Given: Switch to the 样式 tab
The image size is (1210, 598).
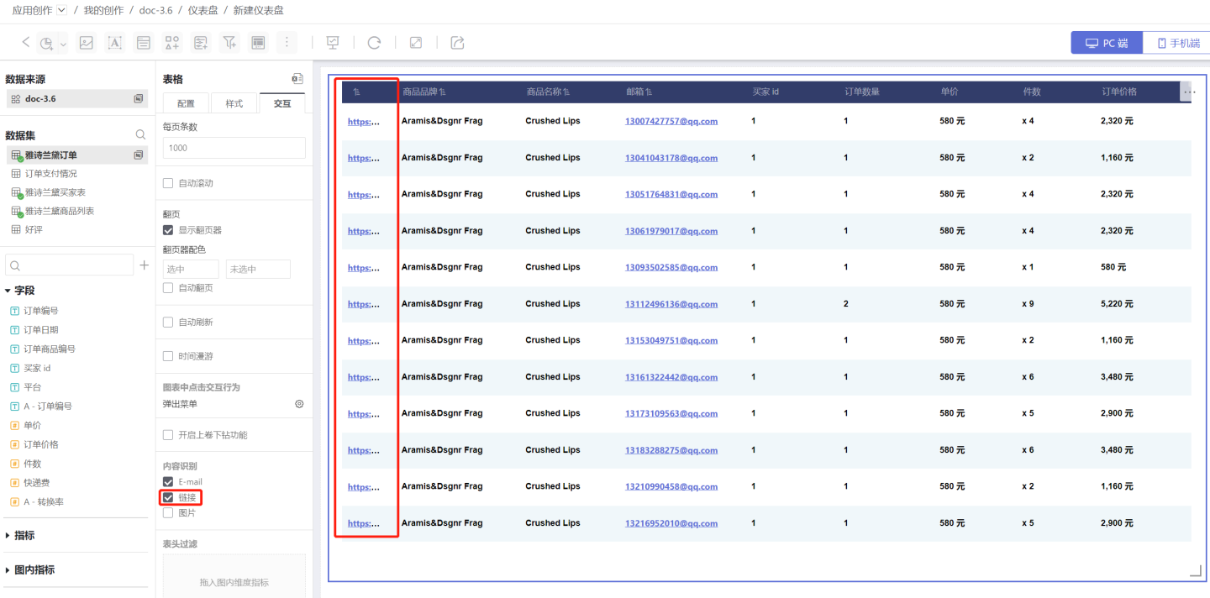Looking at the screenshot, I should [234, 103].
